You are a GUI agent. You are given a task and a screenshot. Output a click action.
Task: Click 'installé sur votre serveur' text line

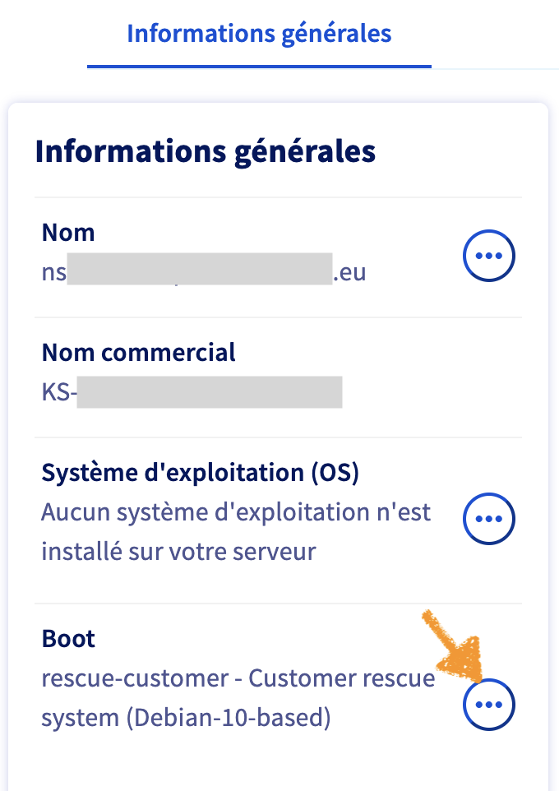(x=178, y=551)
